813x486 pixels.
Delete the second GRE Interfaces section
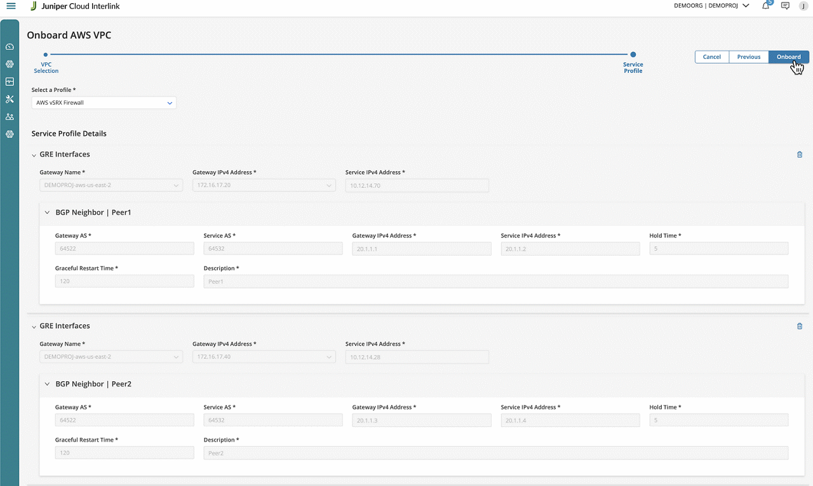(x=800, y=326)
